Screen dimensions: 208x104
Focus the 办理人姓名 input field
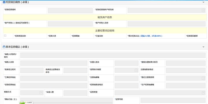[127, 63]
